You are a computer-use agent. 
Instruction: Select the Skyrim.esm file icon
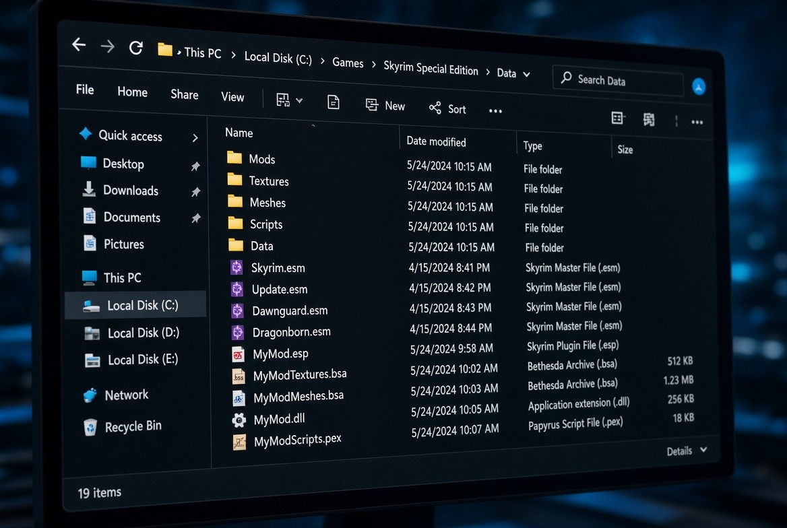(x=237, y=267)
